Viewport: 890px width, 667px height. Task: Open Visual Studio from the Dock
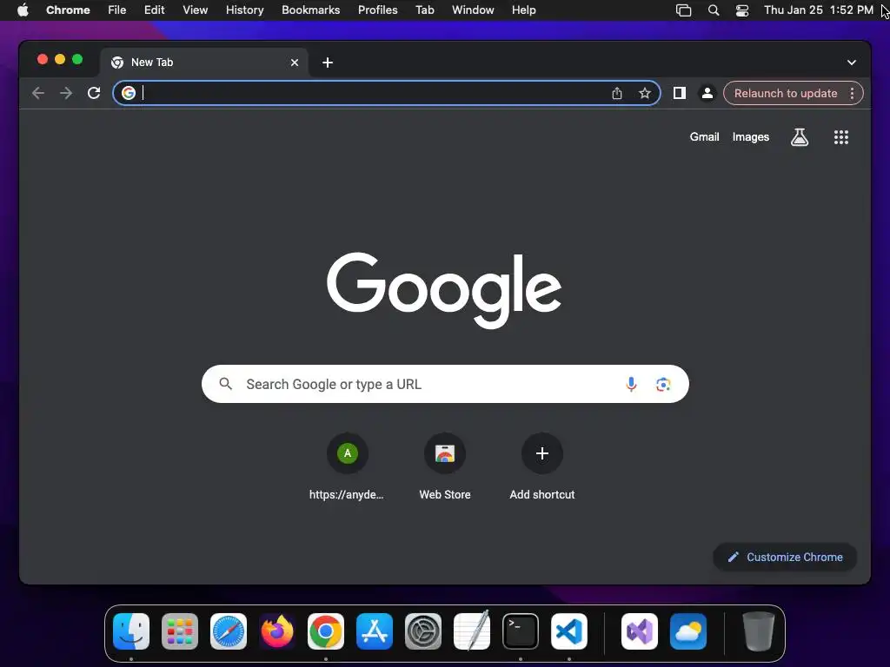click(640, 631)
